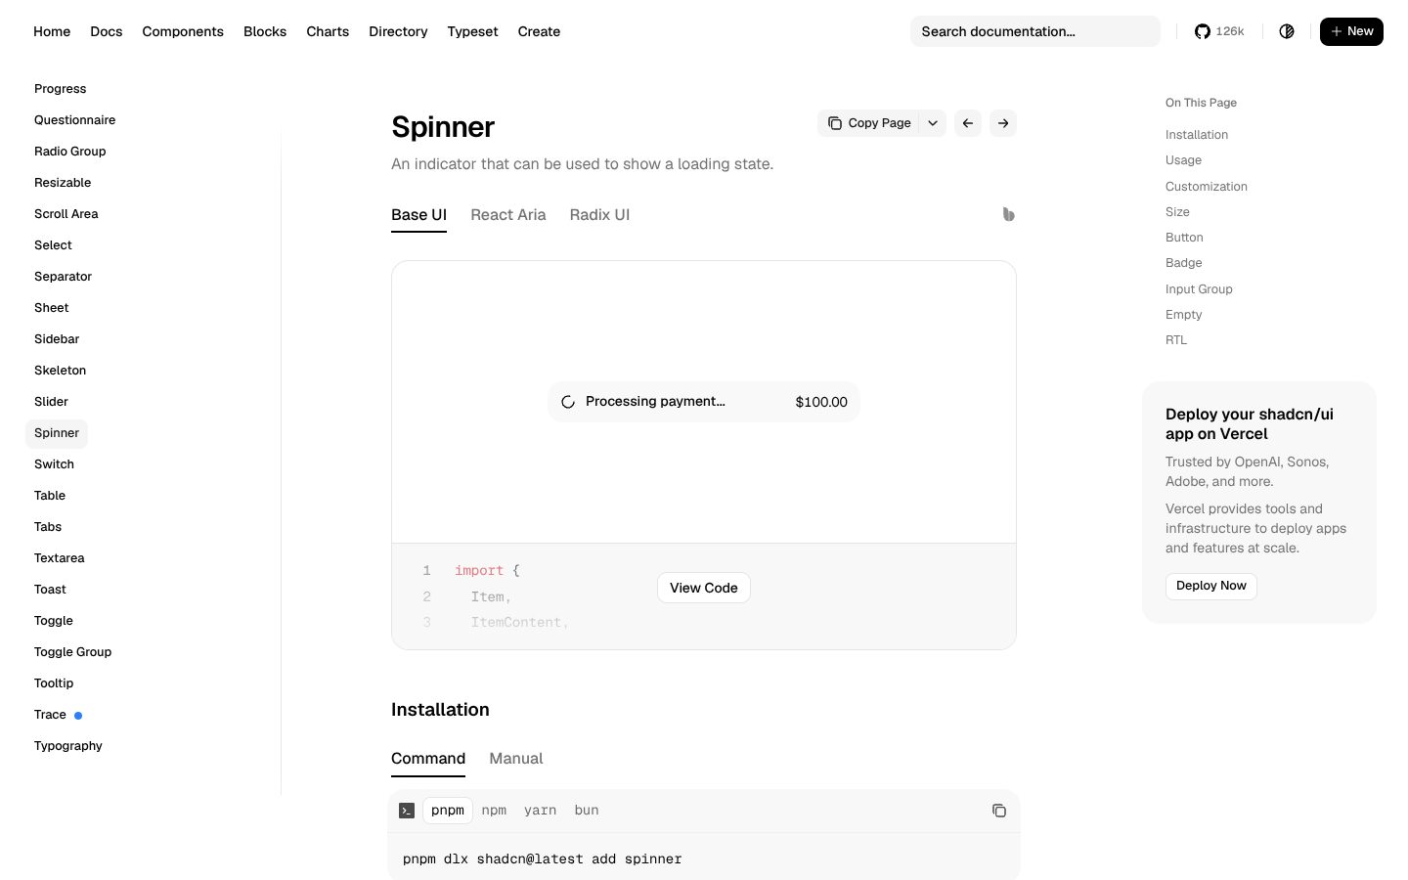The height and width of the screenshot is (880, 1408).
Task: Open the Switch sidebar link
Action: click(x=54, y=464)
